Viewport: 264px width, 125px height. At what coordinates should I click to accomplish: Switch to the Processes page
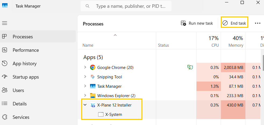[x=38, y=36]
